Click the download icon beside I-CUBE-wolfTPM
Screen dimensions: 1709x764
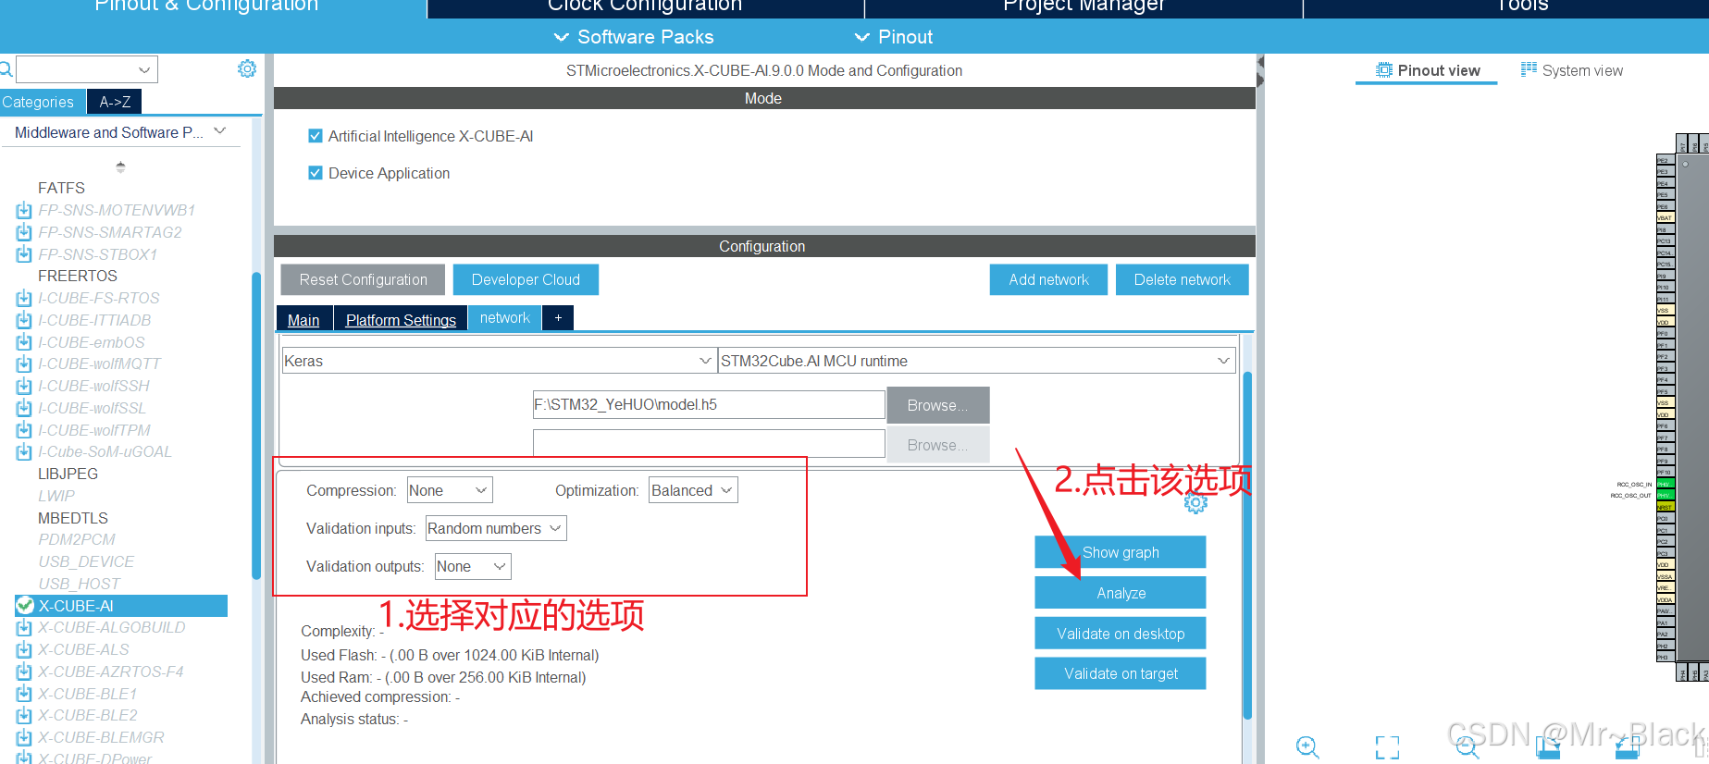point(24,430)
